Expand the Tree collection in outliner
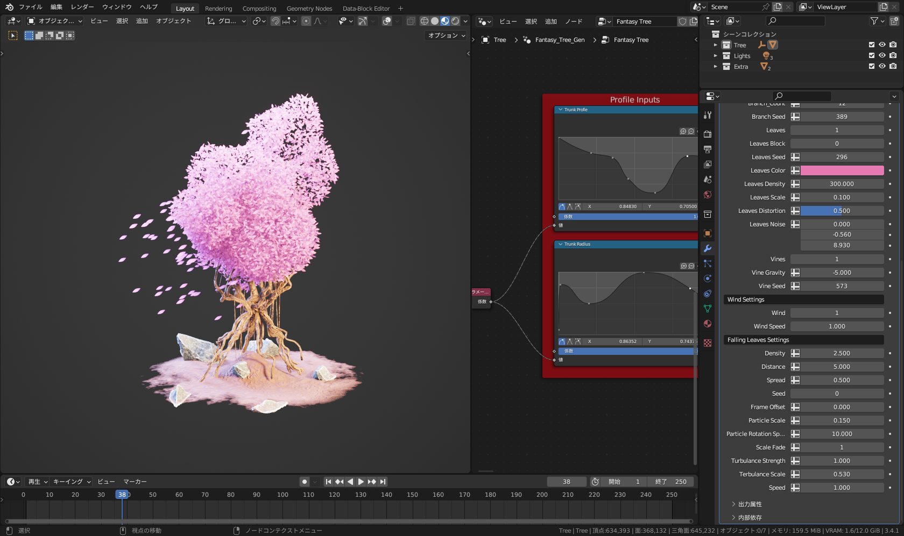Image resolution: width=904 pixels, height=536 pixels. pyautogui.click(x=715, y=45)
